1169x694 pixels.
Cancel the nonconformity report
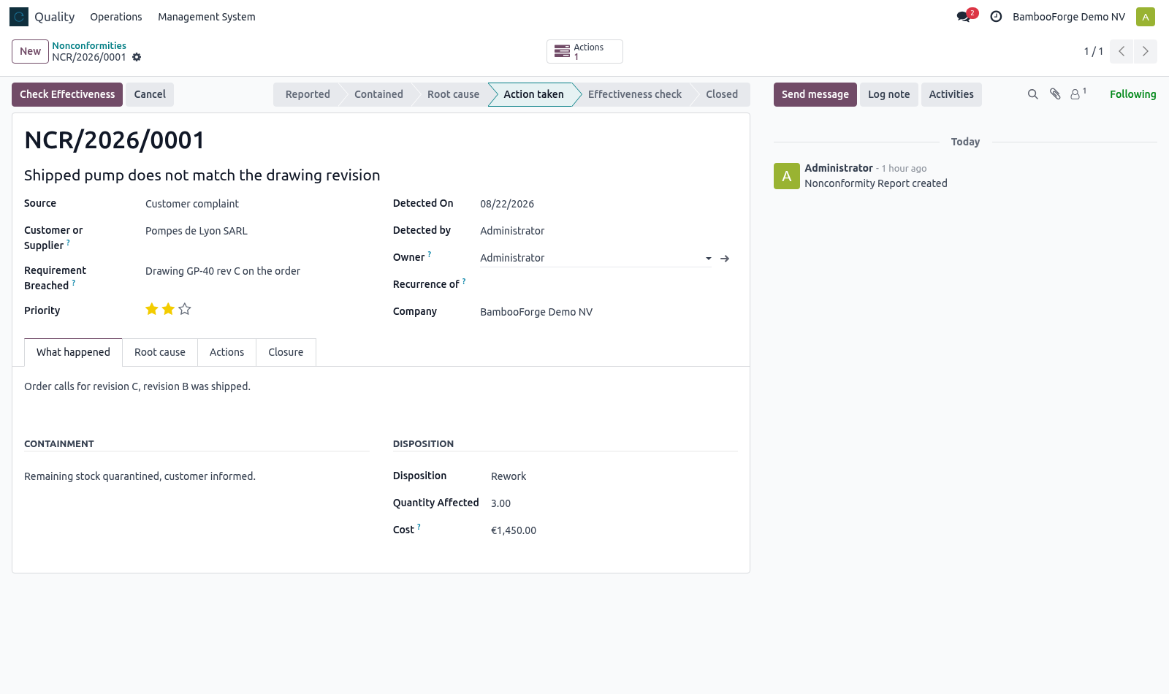point(150,94)
